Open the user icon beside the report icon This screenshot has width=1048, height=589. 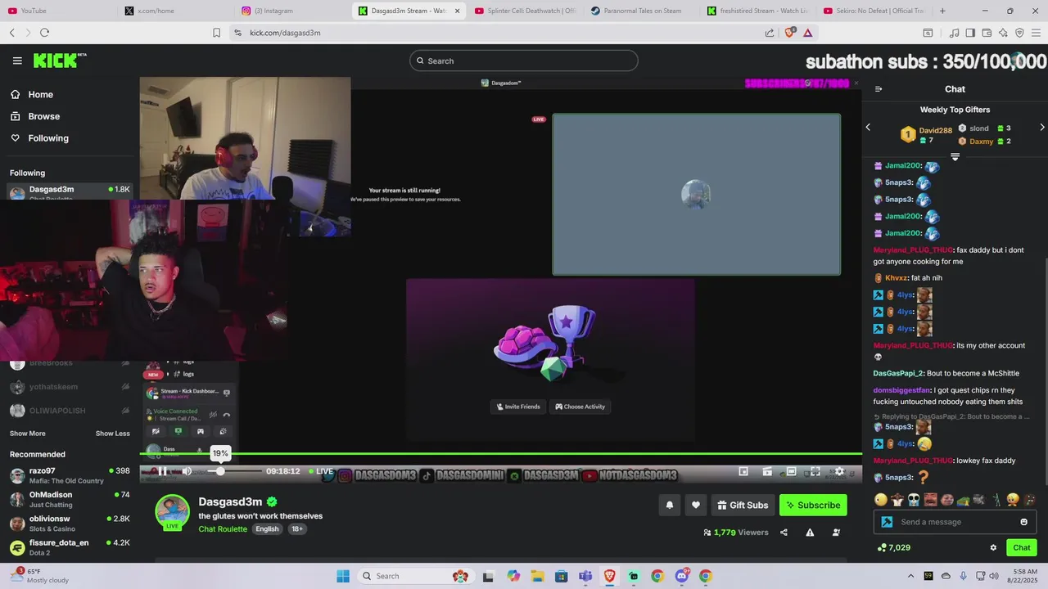(x=836, y=533)
